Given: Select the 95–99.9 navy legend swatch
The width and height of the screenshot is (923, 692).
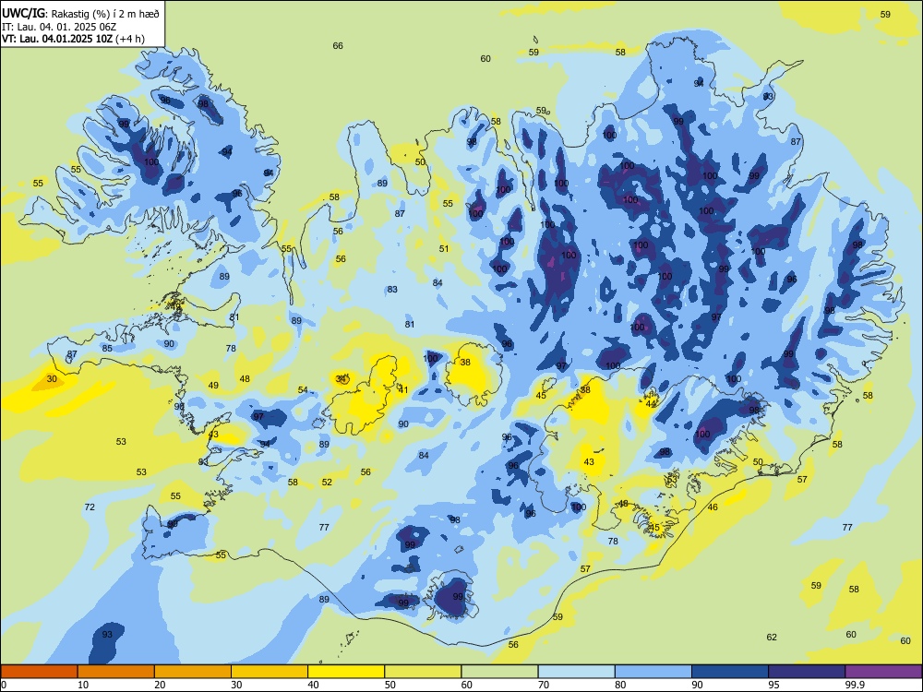Looking at the screenshot, I should [x=807, y=672].
